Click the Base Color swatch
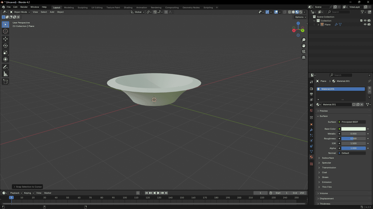 (x=353, y=129)
